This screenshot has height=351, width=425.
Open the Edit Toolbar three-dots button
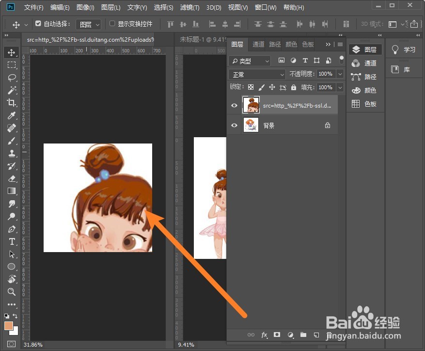(11, 304)
